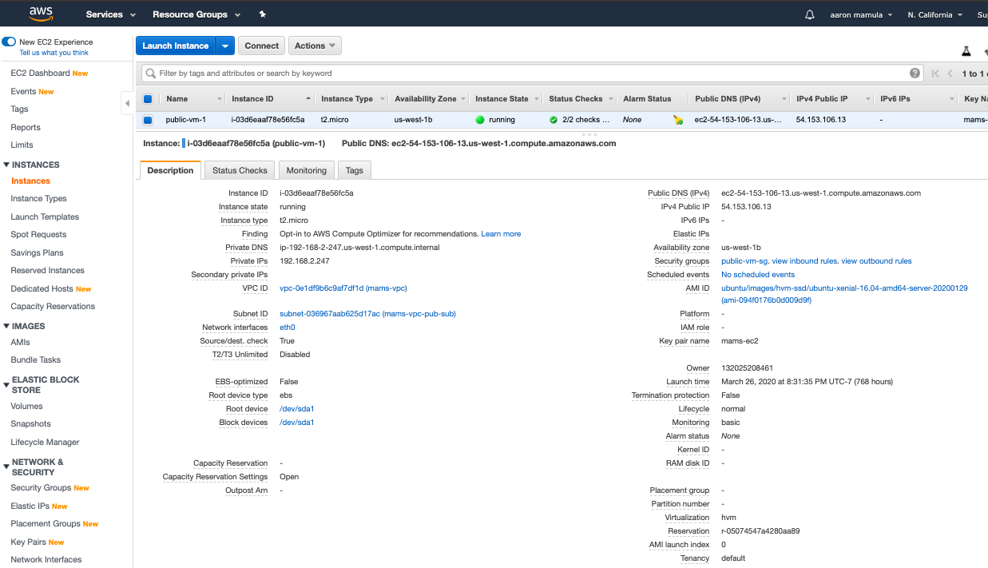The height and width of the screenshot is (568, 988).
Task: Open the Launch Instance dropdown arrow
Action: [225, 46]
